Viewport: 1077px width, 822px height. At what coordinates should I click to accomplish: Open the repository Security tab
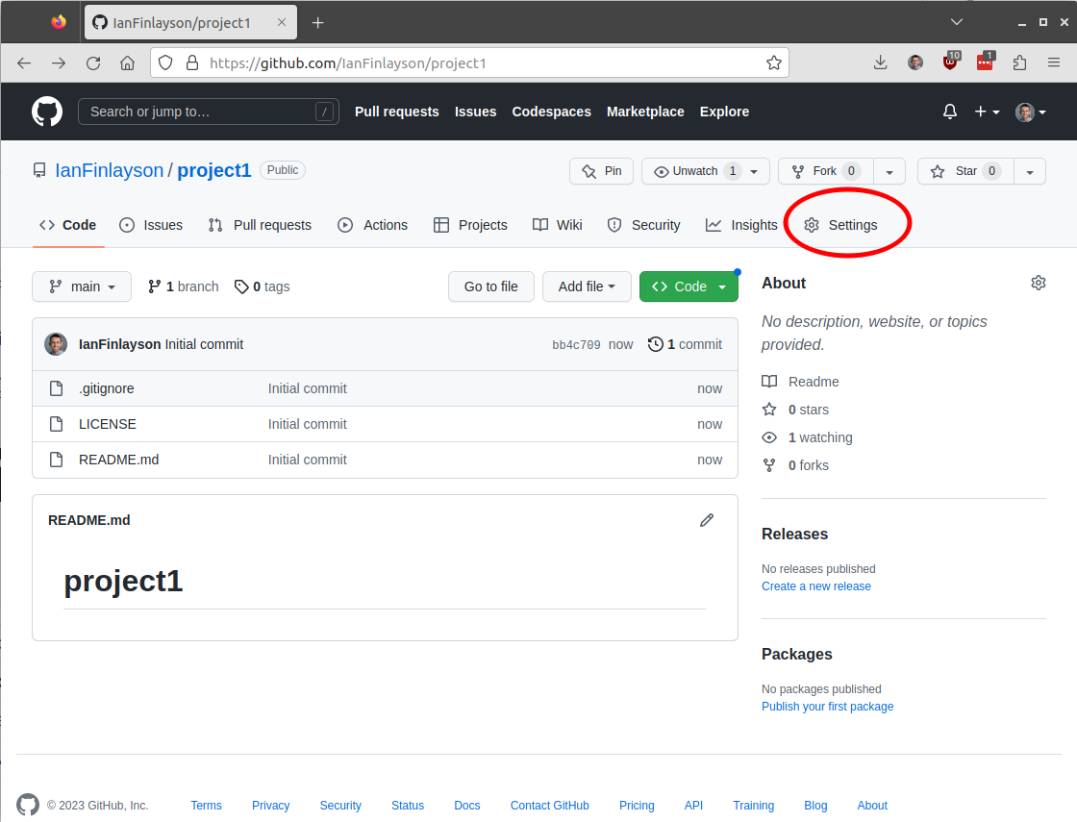643,225
